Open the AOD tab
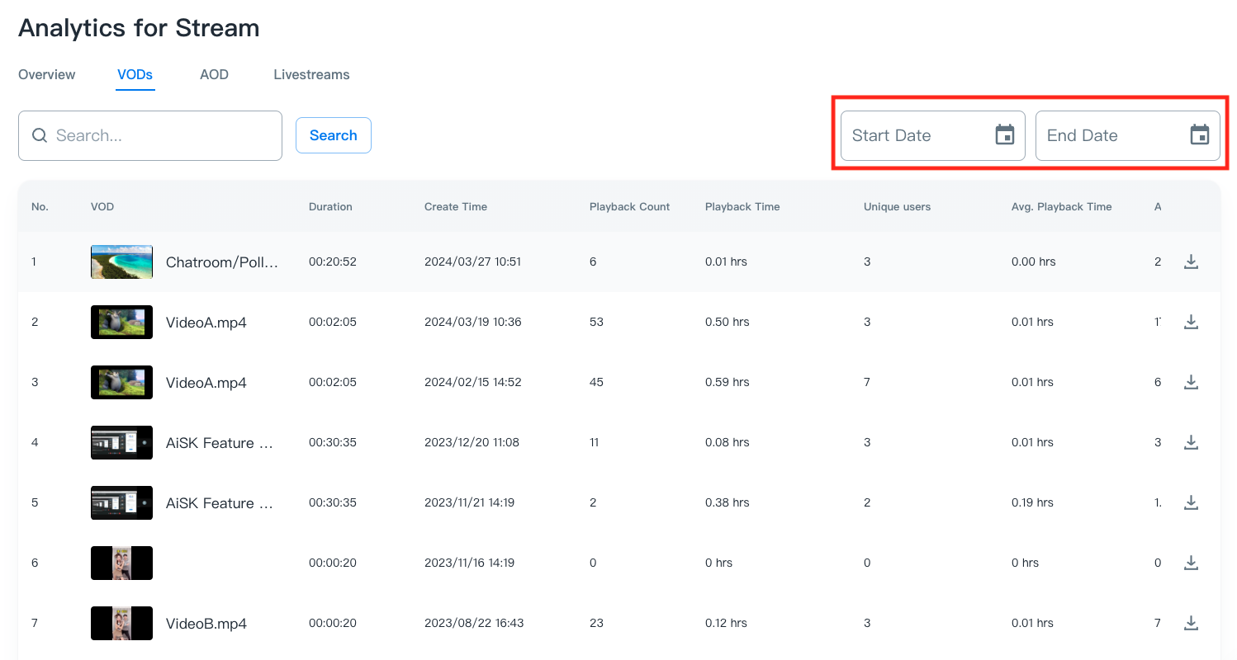The image size is (1237, 660). pos(214,74)
